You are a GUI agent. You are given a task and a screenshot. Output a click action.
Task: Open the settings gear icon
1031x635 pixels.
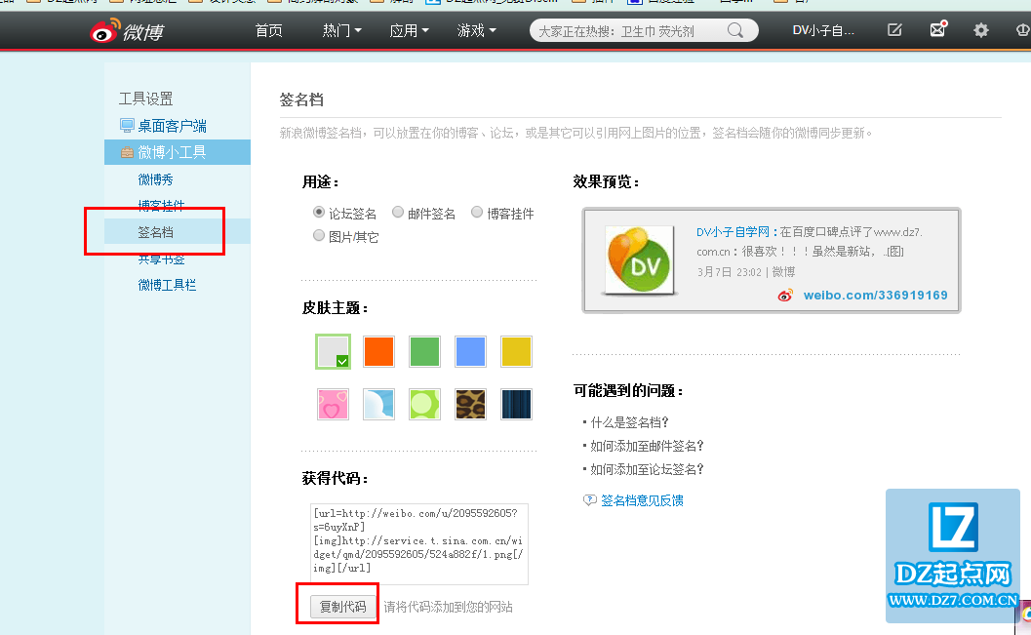[x=981, y=30]
